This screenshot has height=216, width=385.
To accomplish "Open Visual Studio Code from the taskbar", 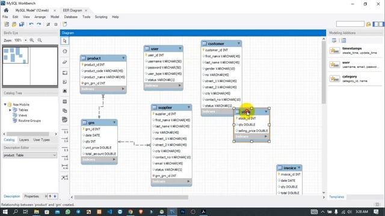I will click(x=109, y=212).
